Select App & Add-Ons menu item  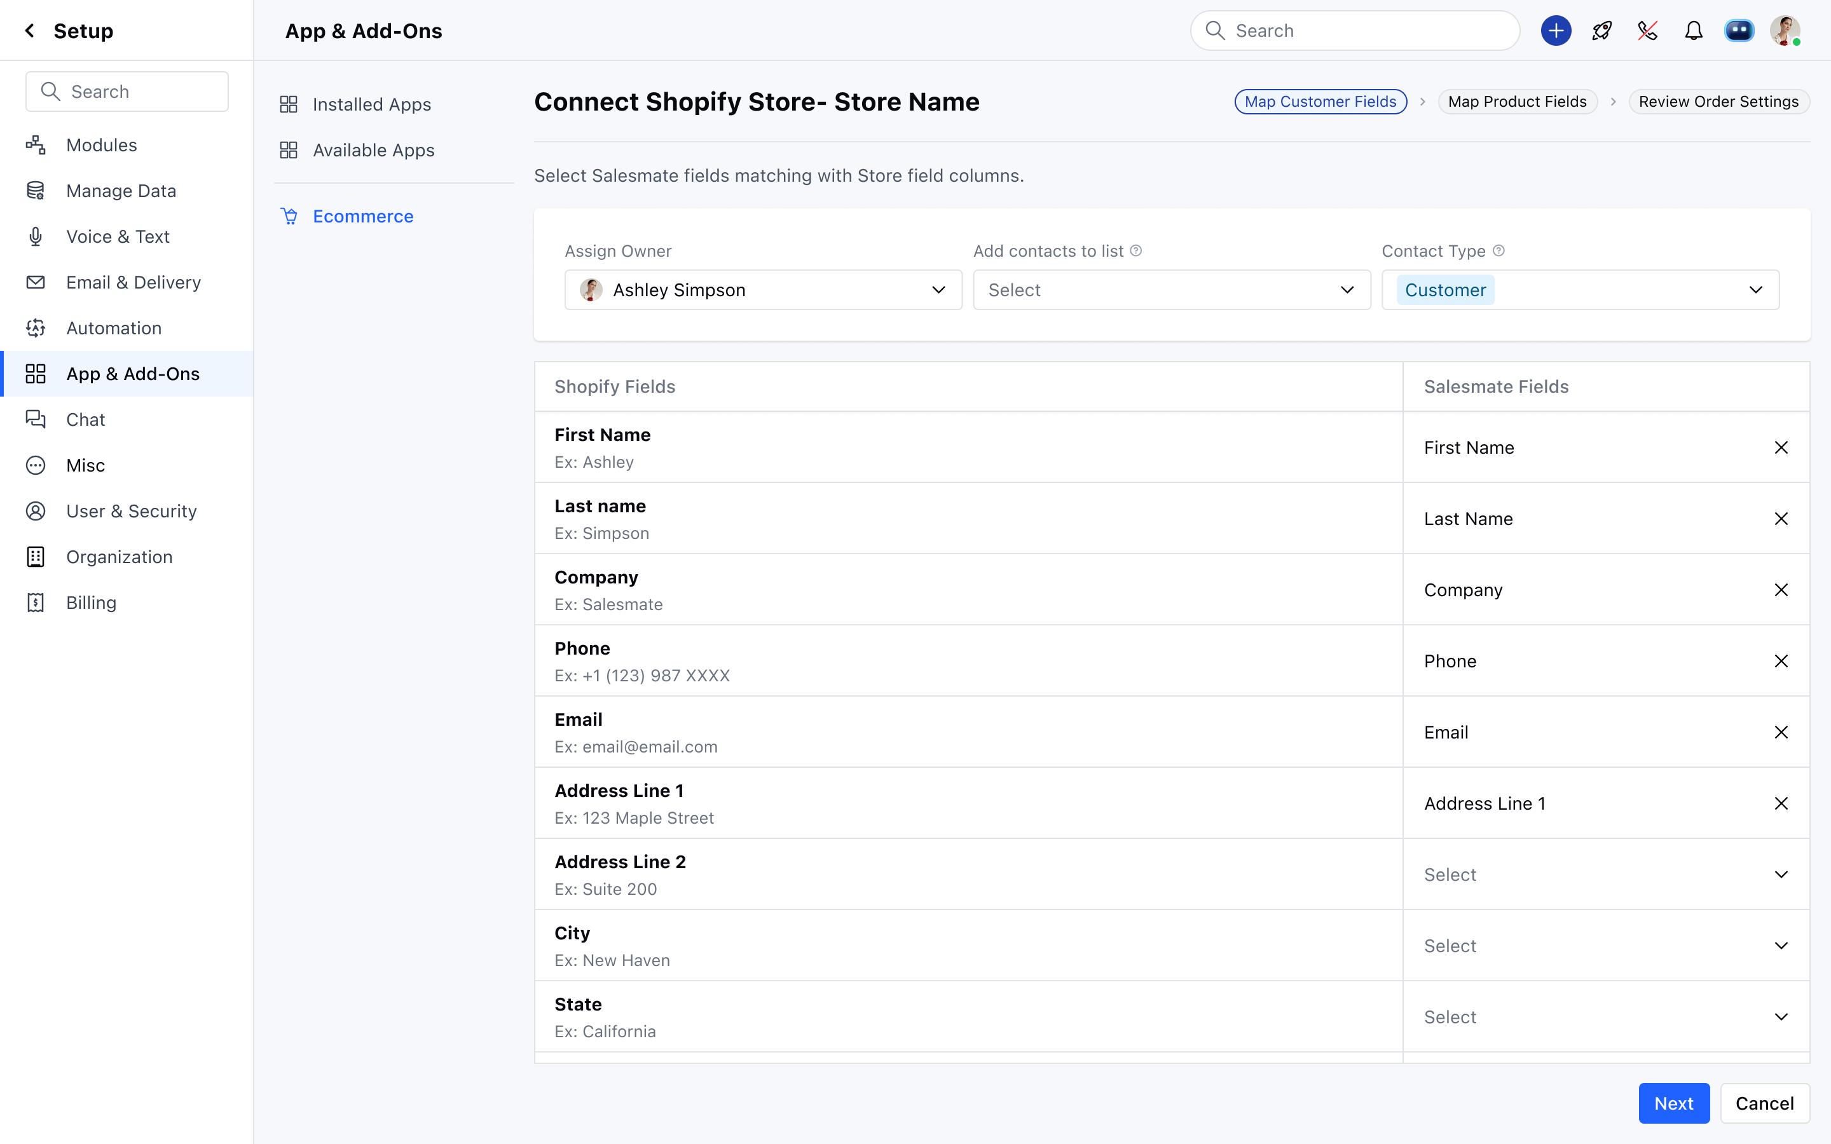pyautogui.click(x=127, y=374)
